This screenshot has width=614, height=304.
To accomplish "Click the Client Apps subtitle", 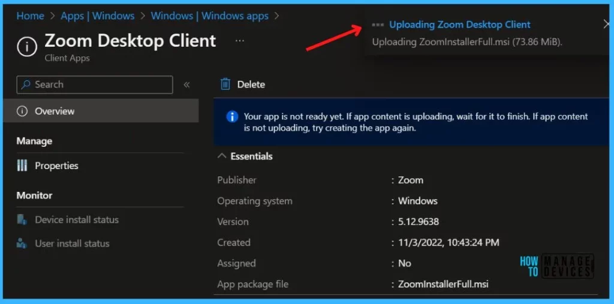I will click(x=67, y=58).
